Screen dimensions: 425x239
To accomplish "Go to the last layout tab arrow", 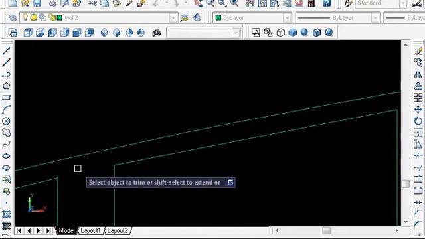I will 48,231.
